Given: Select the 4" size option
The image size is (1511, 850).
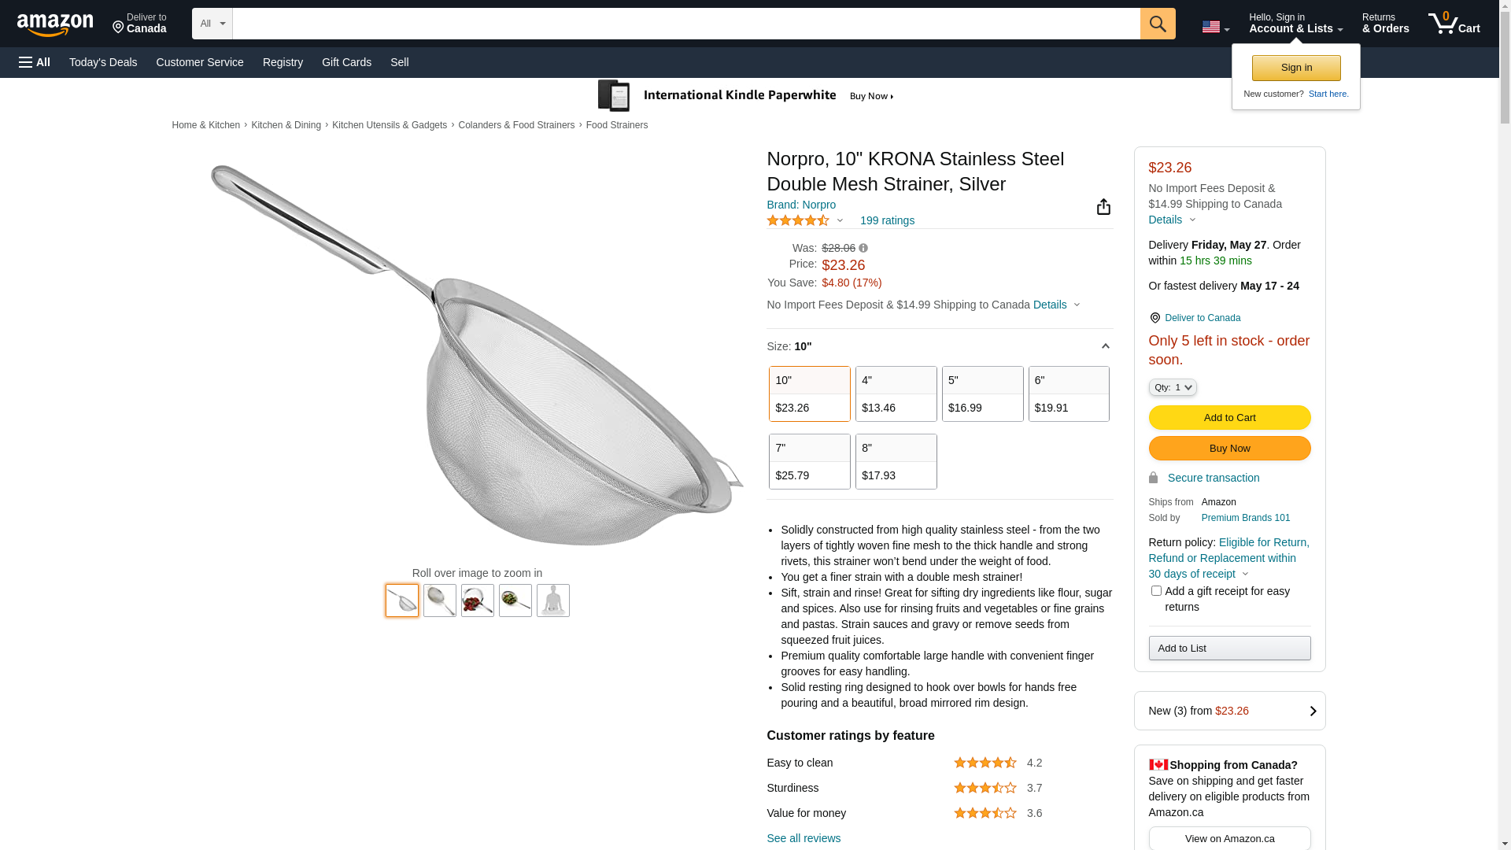Looking at the screenshot, I should click(x=896, y=394).
